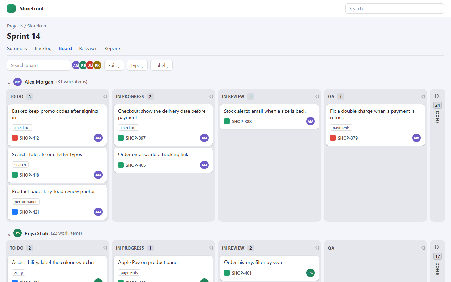Screen dimensions: 451x282
Task: Collapse the In Review column in Alex Morgan's swimlane
Action: [317, 97]
